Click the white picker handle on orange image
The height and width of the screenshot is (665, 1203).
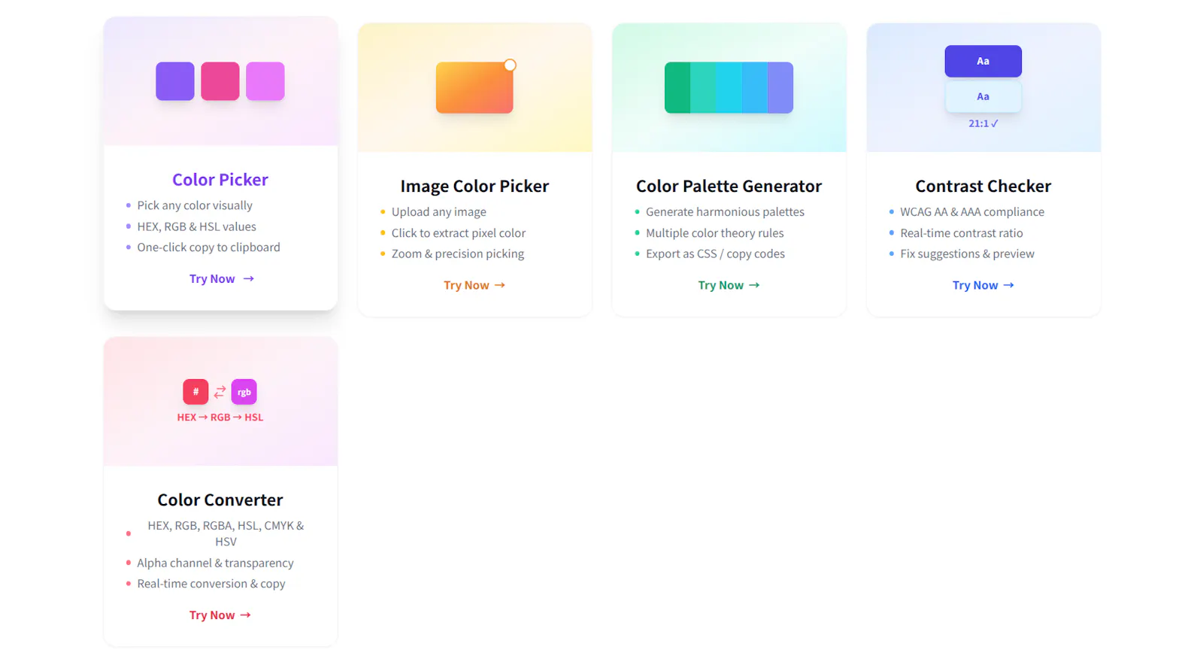[511, 65]
